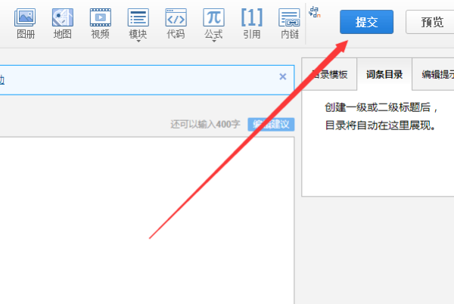Screen dimensions: 454x304
Task: Expand the dropdown arrow under 模块
Action: [138, 41]
